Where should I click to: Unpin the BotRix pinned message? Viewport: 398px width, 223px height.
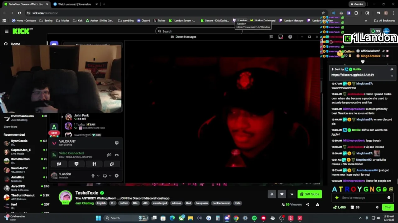(392, 69)
